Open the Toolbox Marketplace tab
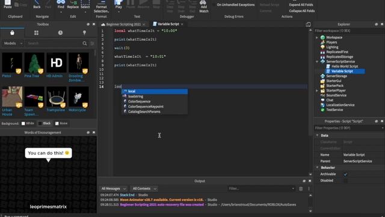The height and width of the screenshot is (217, 385). pyautogui.click(x=12, y=33)
